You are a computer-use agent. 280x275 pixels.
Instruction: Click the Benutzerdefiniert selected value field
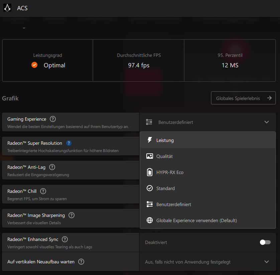(207, 122)
